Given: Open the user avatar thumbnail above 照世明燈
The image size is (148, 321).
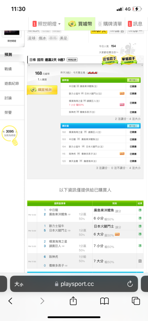Looking at the screenshot, I should 12,33.
